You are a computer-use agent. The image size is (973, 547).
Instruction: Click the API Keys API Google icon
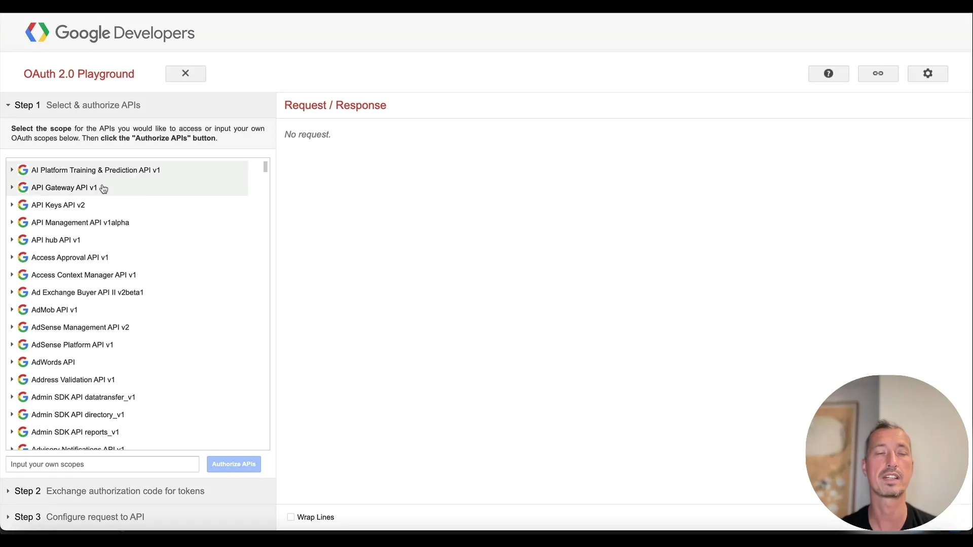22,205
